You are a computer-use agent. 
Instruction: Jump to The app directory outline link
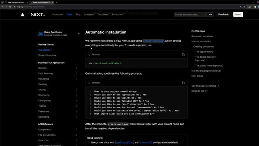[204, 52]
